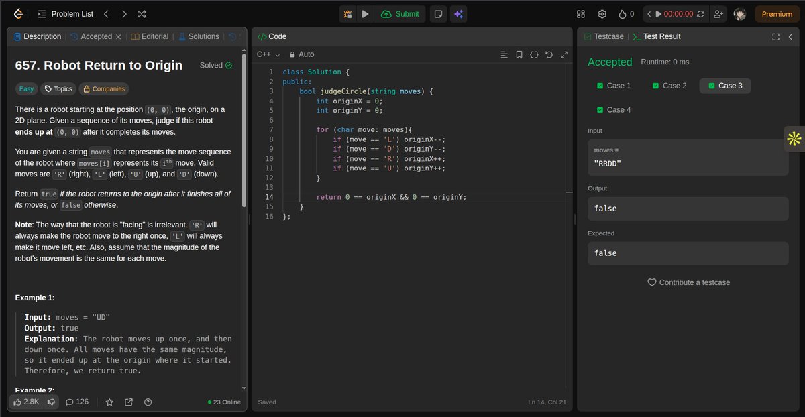
Task: Reset code to default icon
Action: 549,54
